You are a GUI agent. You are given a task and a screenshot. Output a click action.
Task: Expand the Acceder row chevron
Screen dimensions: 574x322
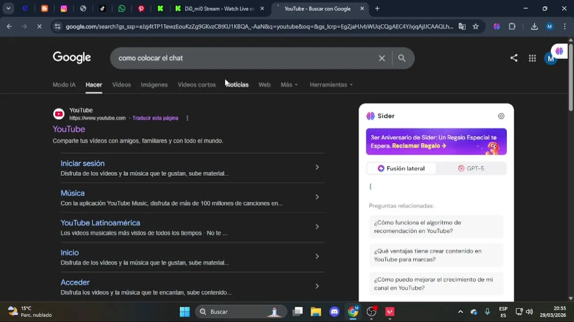coord(317,286)
